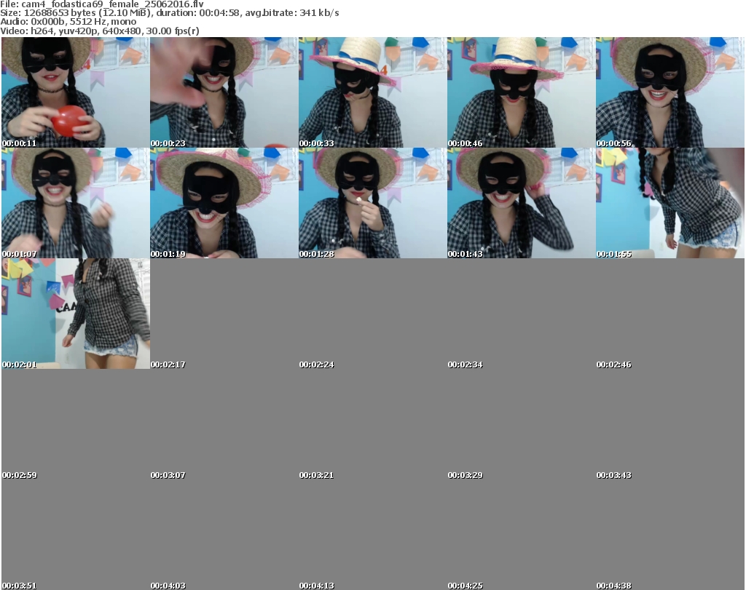This screenshot has width=746, height=590.
Task: Click the 00:04:13 timestamp label
Action: (316, 586)
